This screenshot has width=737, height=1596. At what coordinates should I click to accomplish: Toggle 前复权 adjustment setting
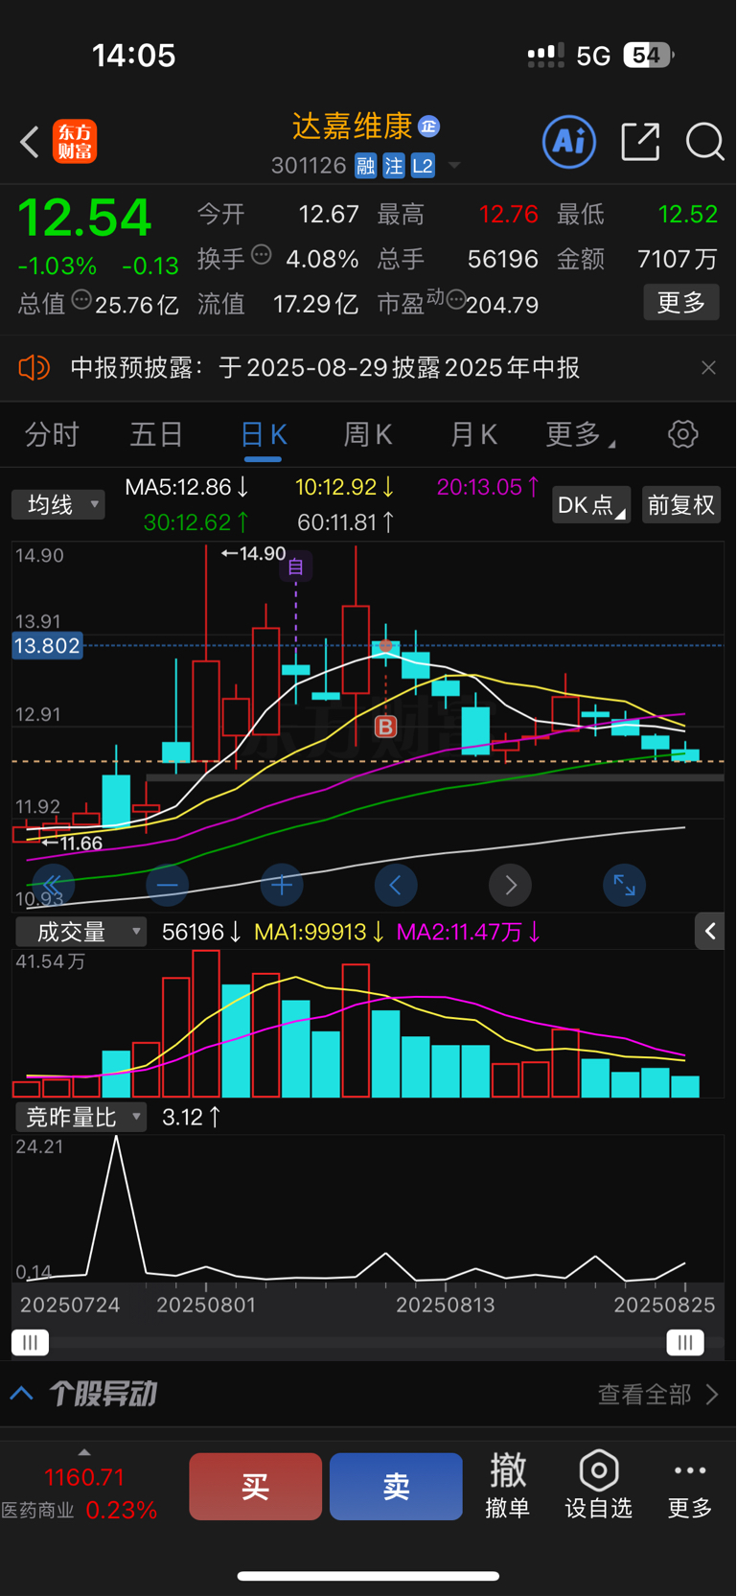[681, 505]
